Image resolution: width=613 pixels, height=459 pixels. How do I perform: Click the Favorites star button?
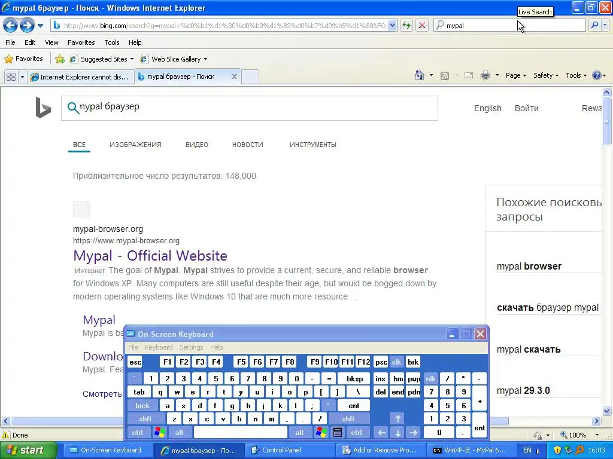[23, 59]
